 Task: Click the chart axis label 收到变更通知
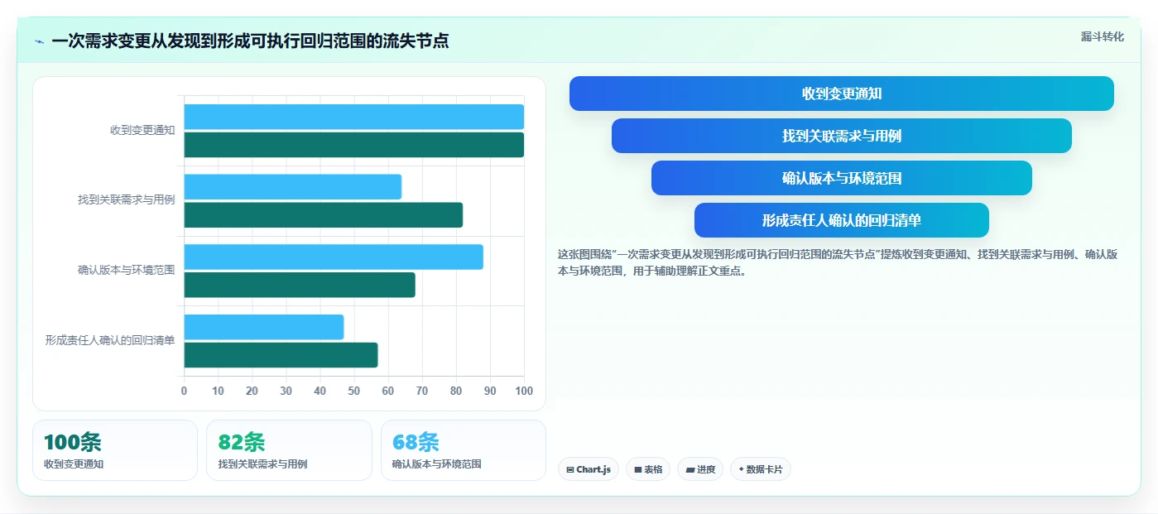[142, 130]
